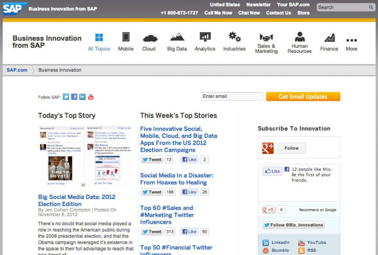The width and height of the screenshot is (378, 255).
Task: Click the top story thumbnail image
Action: 85,156
